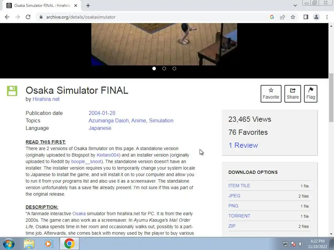Show the third carousel image
The height and width of the screenshot is (250, 334).
(174, 68)
